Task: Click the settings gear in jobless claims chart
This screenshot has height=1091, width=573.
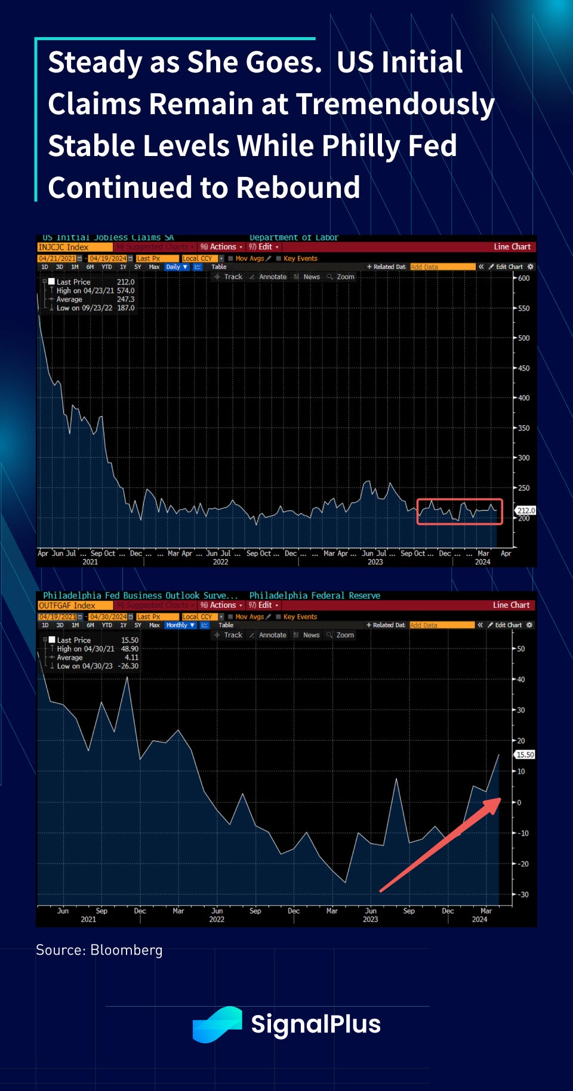Action: pos(530,267)
